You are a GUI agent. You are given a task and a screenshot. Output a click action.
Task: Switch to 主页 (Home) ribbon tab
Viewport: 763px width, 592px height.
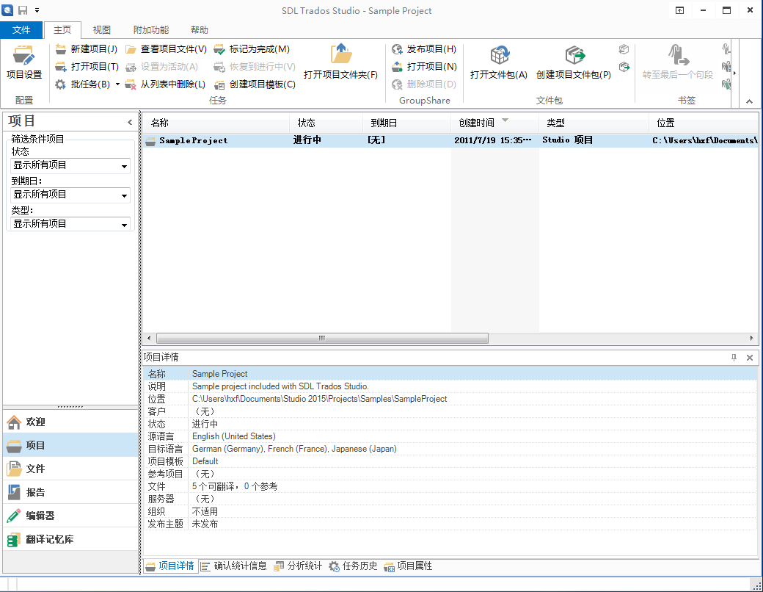point(62,30)
